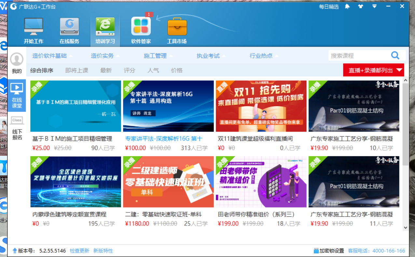
Task: Select the 培训学习 icon
Action: (x=105, y=27)
